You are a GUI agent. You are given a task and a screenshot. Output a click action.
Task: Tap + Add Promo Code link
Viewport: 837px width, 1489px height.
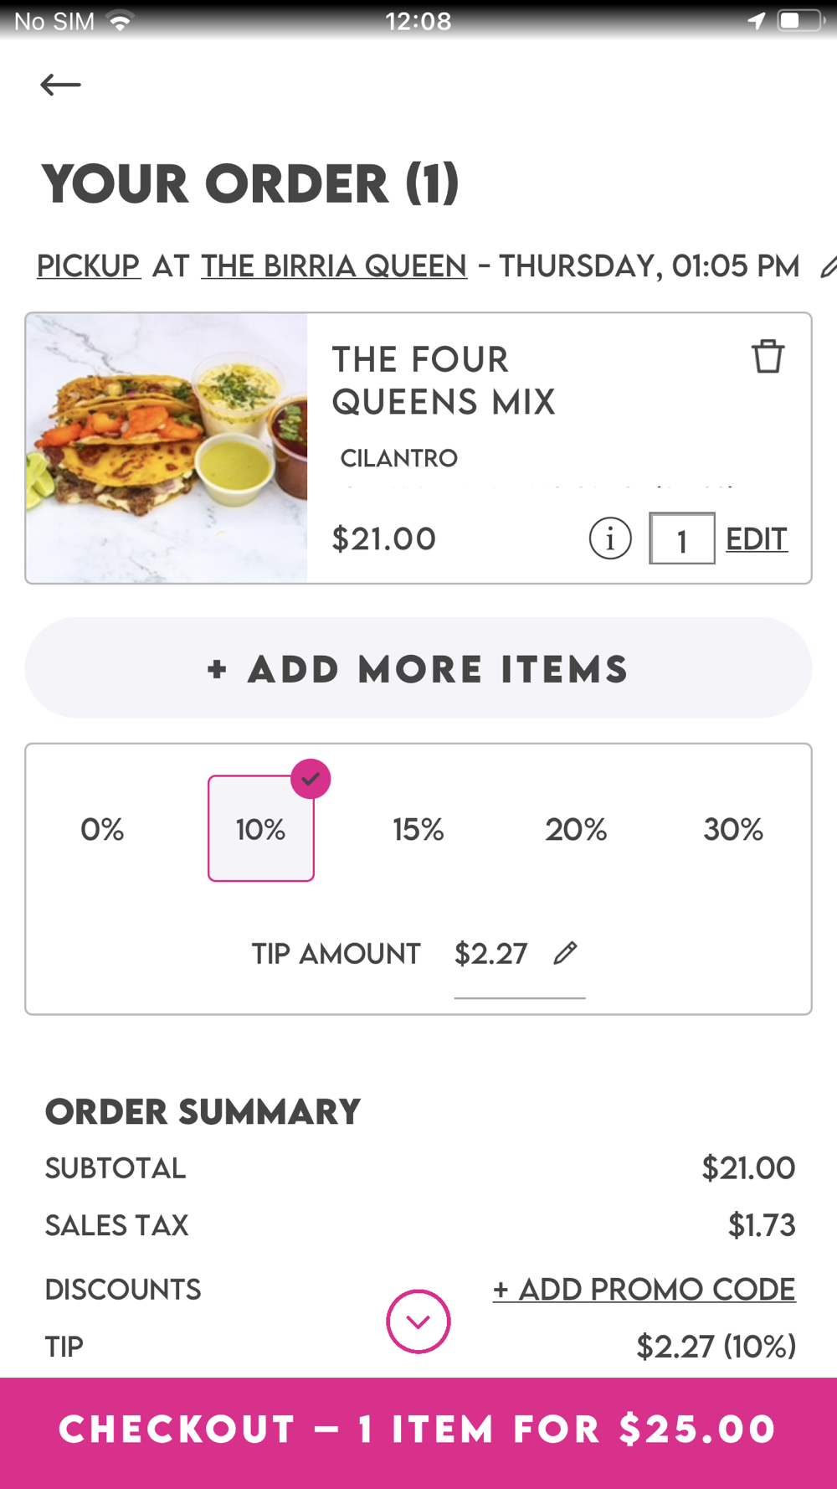pos(644,1289)
